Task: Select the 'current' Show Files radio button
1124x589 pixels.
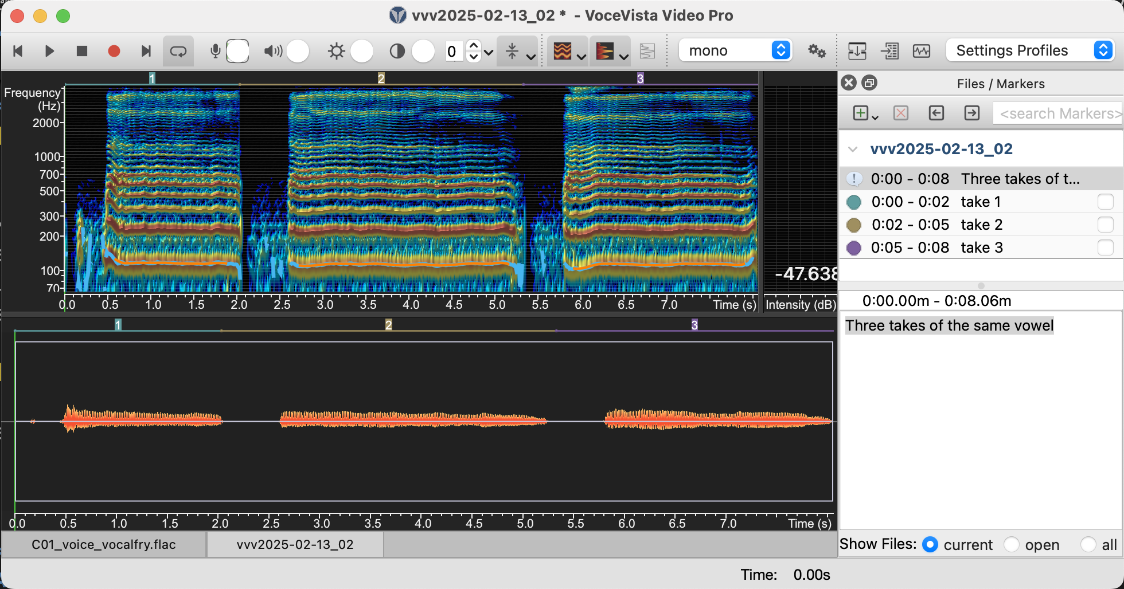Action: pyautogui.click(x=930, y=544)
